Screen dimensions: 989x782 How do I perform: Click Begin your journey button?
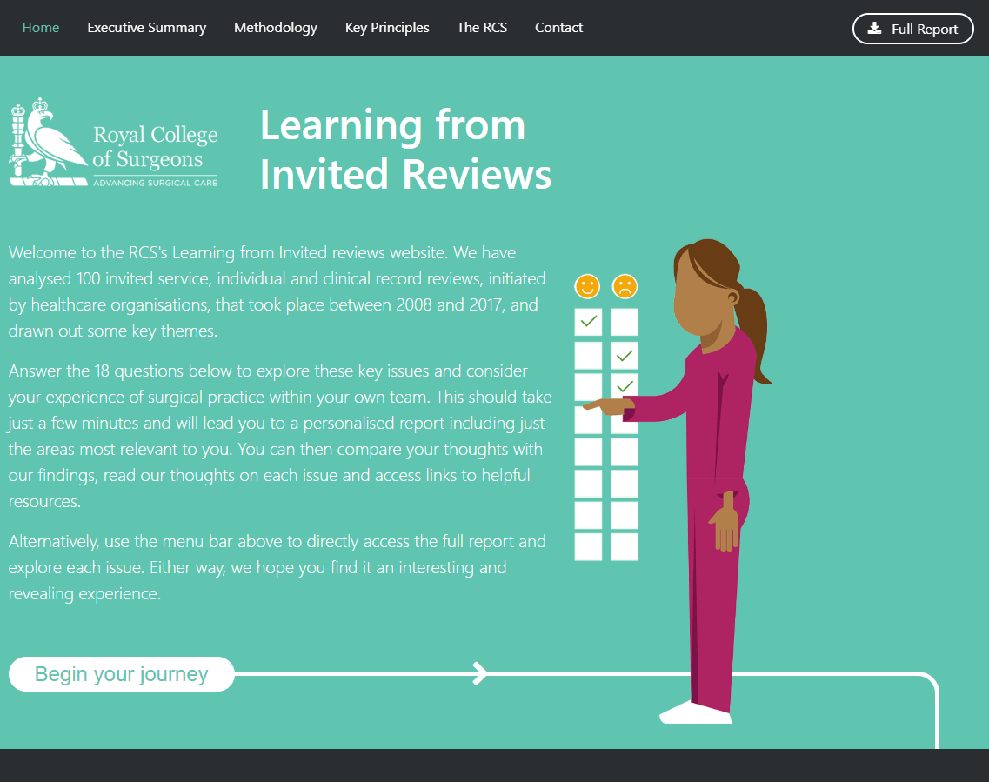point(122,674)
